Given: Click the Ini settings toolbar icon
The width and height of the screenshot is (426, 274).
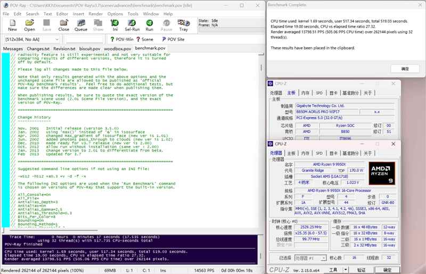Looking at the screenshot, I should click(x=115, y=26).
